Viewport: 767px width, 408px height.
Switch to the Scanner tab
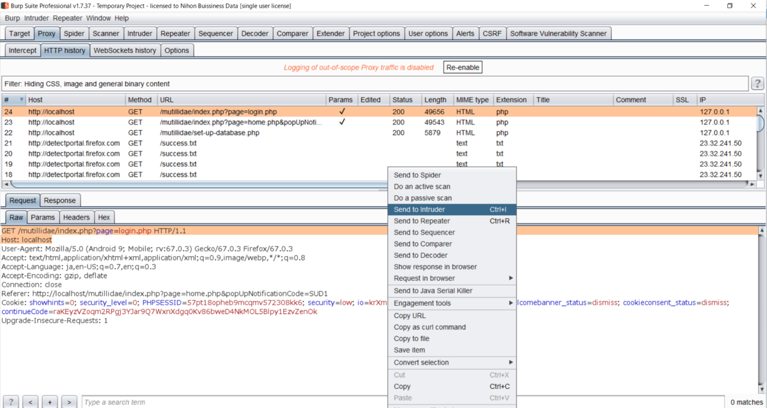[x=105, y=33]
